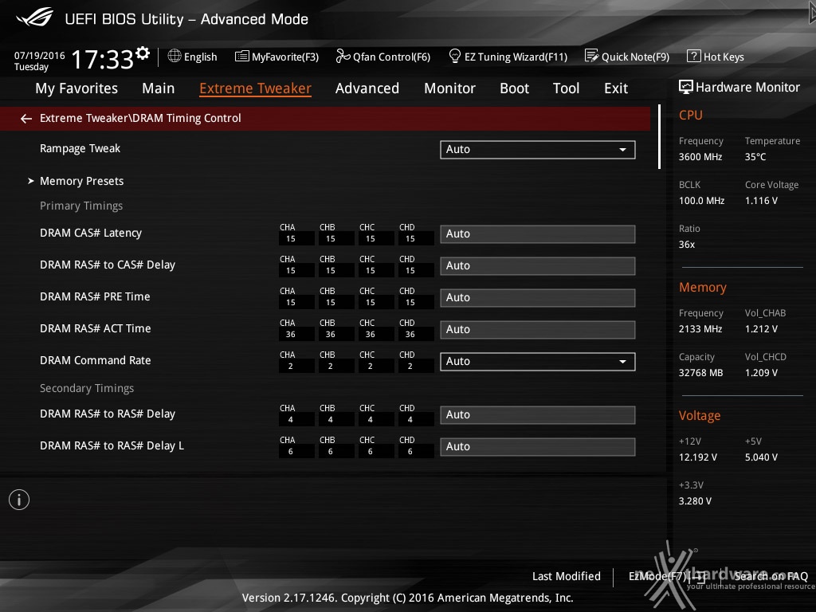Select the DRAM RAS# ACT Time label
Image resolution: width=816 pixels, height=612 pixels.
tap(96, 328)
